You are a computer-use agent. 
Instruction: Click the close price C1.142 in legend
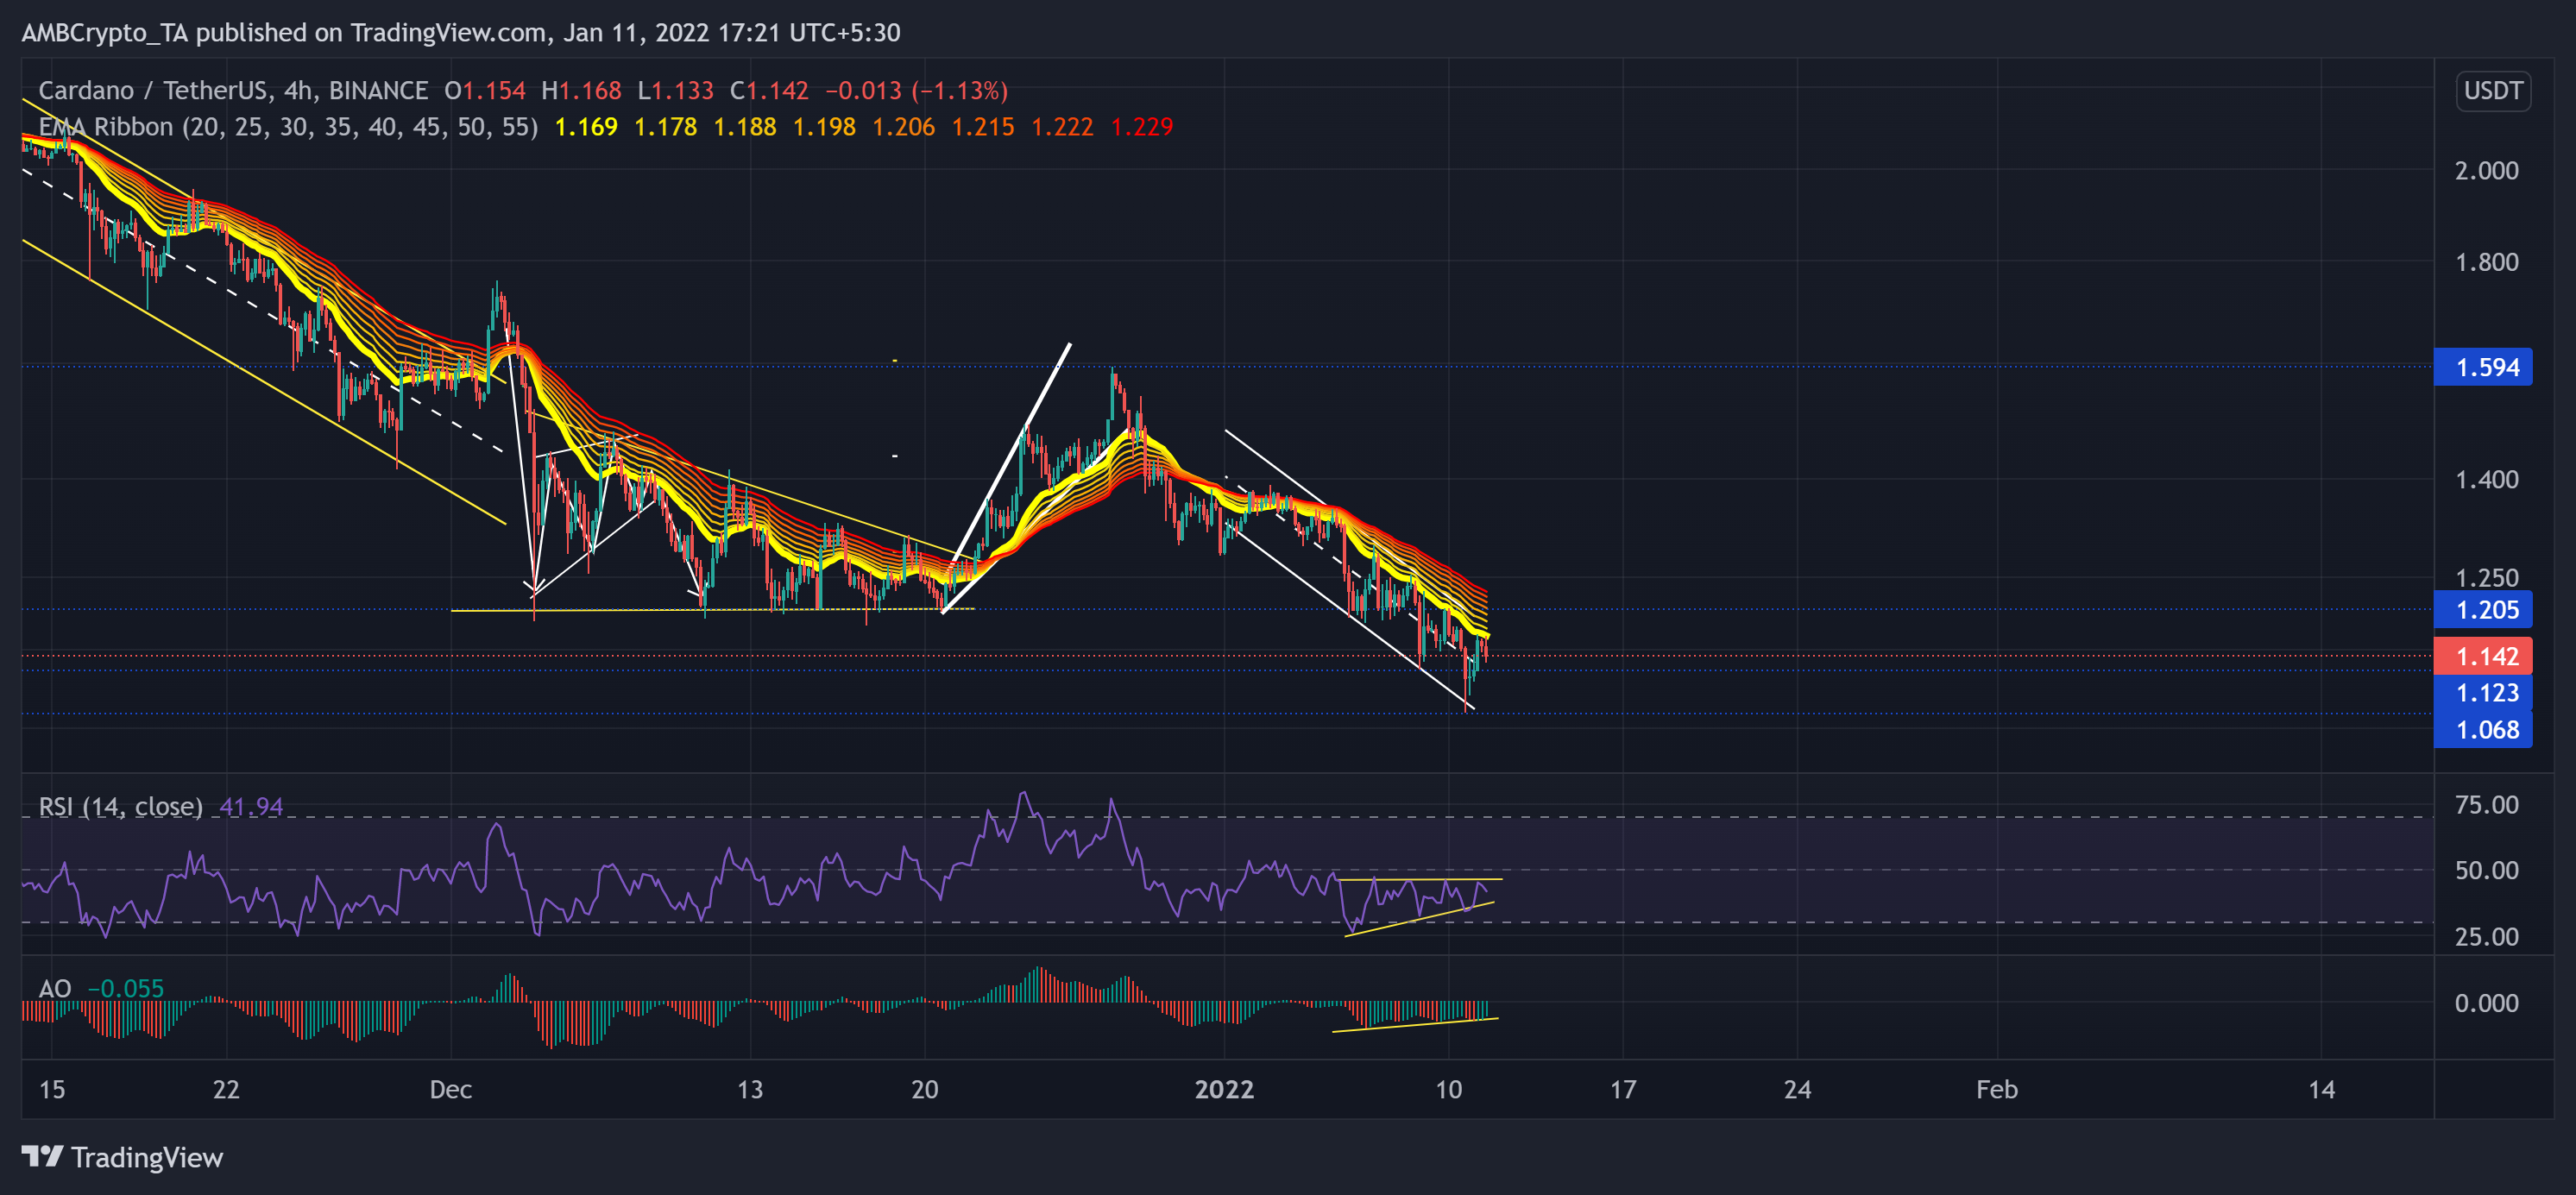pyautogui.click(x=769, y=91)
